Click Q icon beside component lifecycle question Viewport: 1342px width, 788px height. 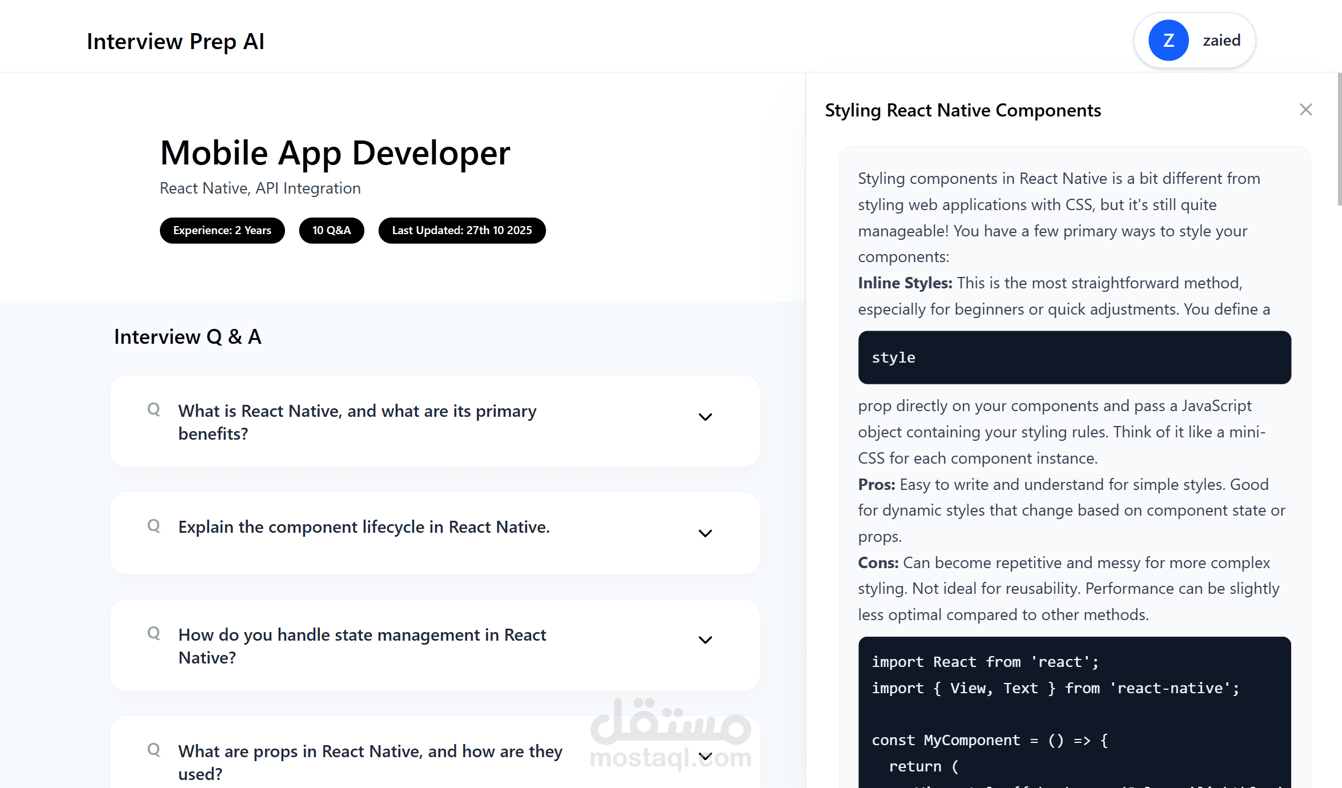154,526
